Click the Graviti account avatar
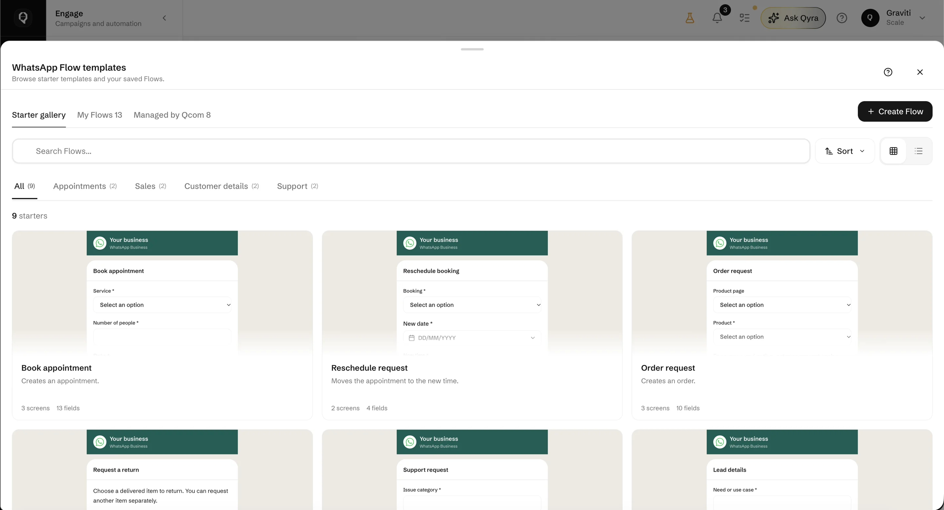Viewport: 944px width, 510px height. pyautogui.click(x=870, y=18)
